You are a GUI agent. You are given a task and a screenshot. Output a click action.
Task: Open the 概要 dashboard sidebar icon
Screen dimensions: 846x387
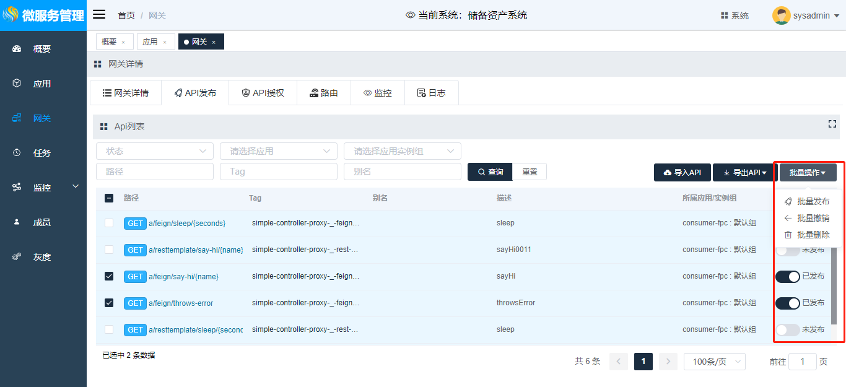point(17,49)
